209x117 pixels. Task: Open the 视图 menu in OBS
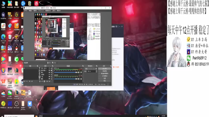(x=35, y=11)
